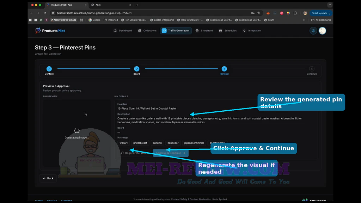Open a new browser tab
The image size is (361, 203).
[137, 5]
